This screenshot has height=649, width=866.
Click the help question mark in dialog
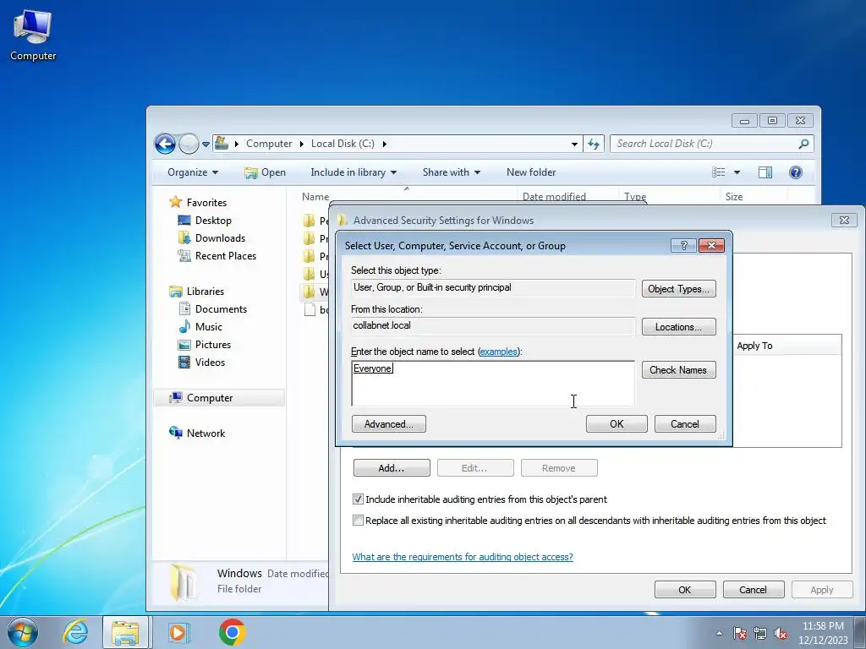pos(683,246)
